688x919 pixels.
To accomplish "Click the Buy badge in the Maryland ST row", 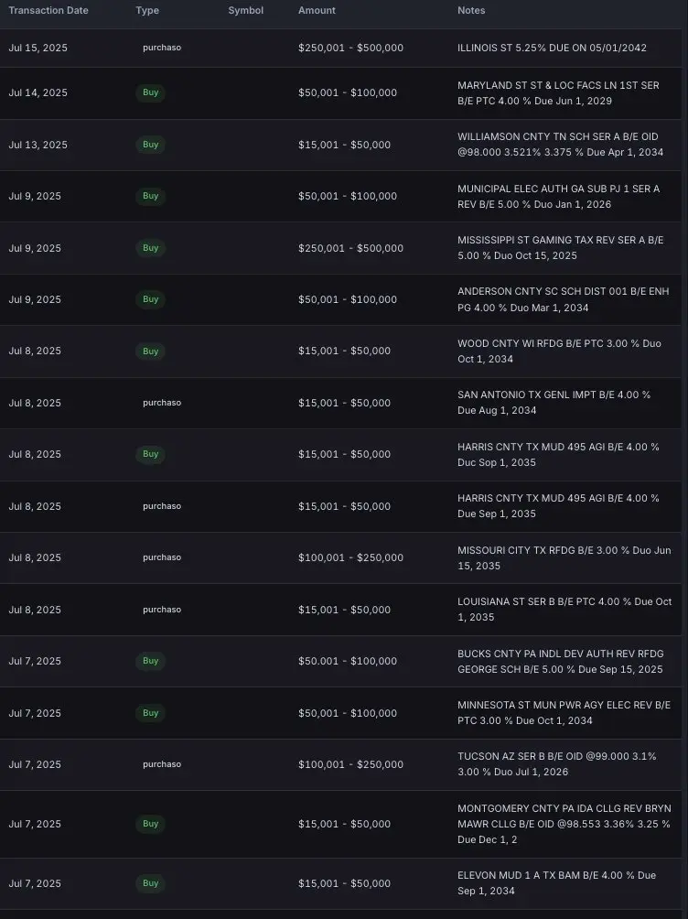I will coord(151,92).
